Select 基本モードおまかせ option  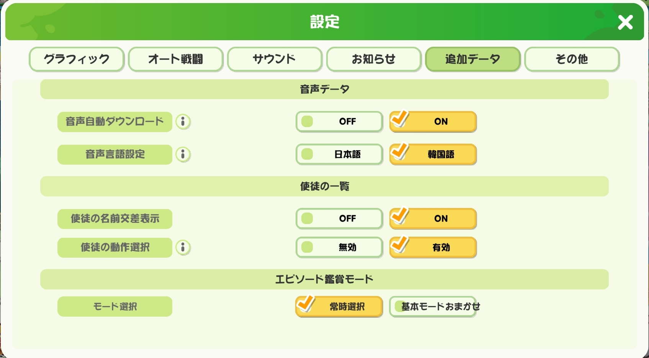coord(433,307)
